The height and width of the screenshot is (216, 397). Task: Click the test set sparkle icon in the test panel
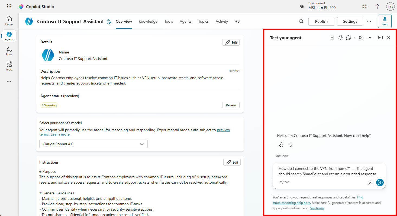pyautogui.click(x=340, y=38)
